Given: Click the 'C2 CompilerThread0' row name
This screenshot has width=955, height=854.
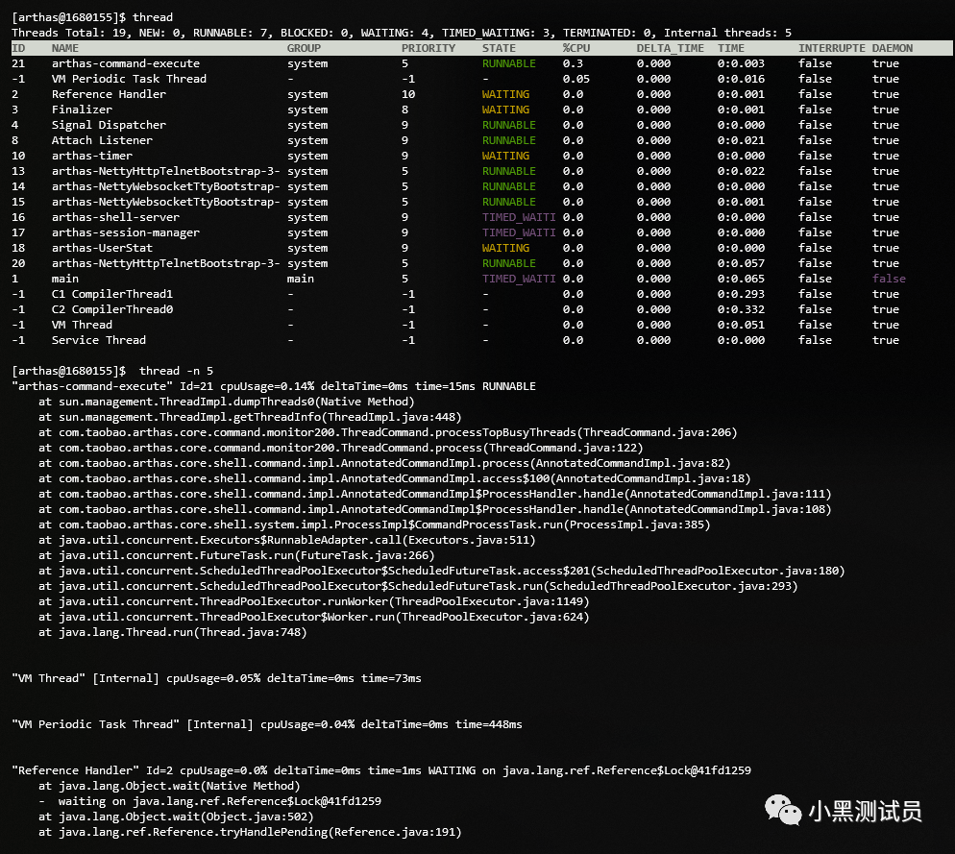Looking at the screenshot, I should 112,309.
